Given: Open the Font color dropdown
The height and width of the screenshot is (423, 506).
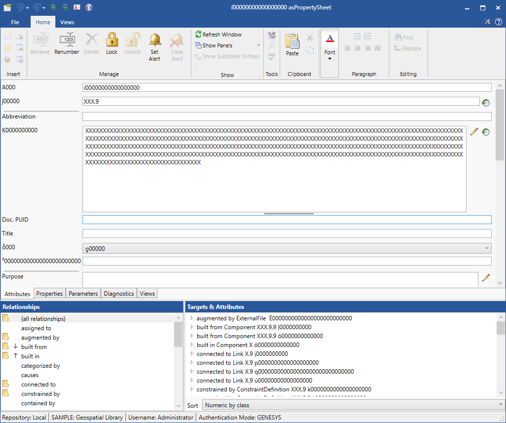Looking at the screenshot, I should (x=330, y=59).
